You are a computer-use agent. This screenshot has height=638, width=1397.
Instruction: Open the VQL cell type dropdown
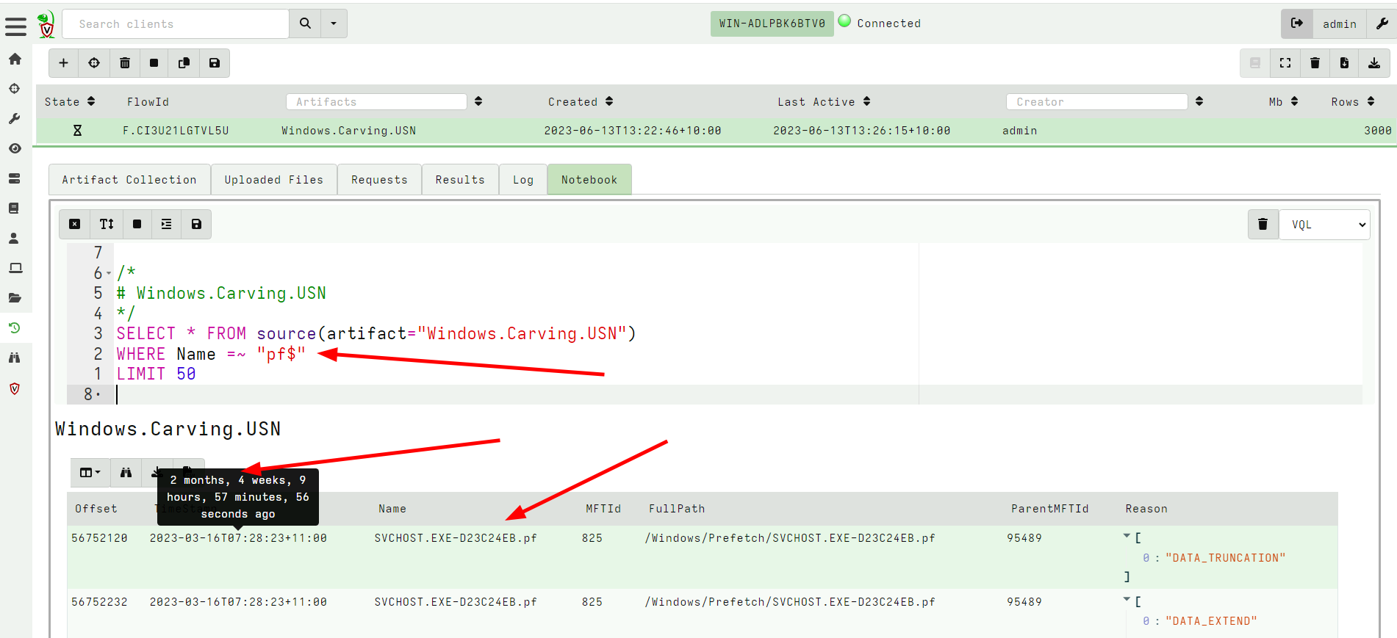tap(1324, 225)
